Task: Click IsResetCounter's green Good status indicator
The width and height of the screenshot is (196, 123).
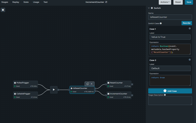Action: [71, 92]
